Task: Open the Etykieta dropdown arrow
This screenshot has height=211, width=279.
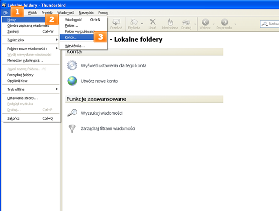Action: coord(142,24)
